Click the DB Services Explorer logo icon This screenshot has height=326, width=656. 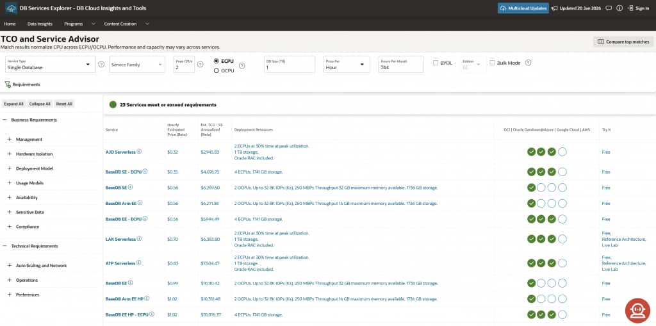[11, 8]
